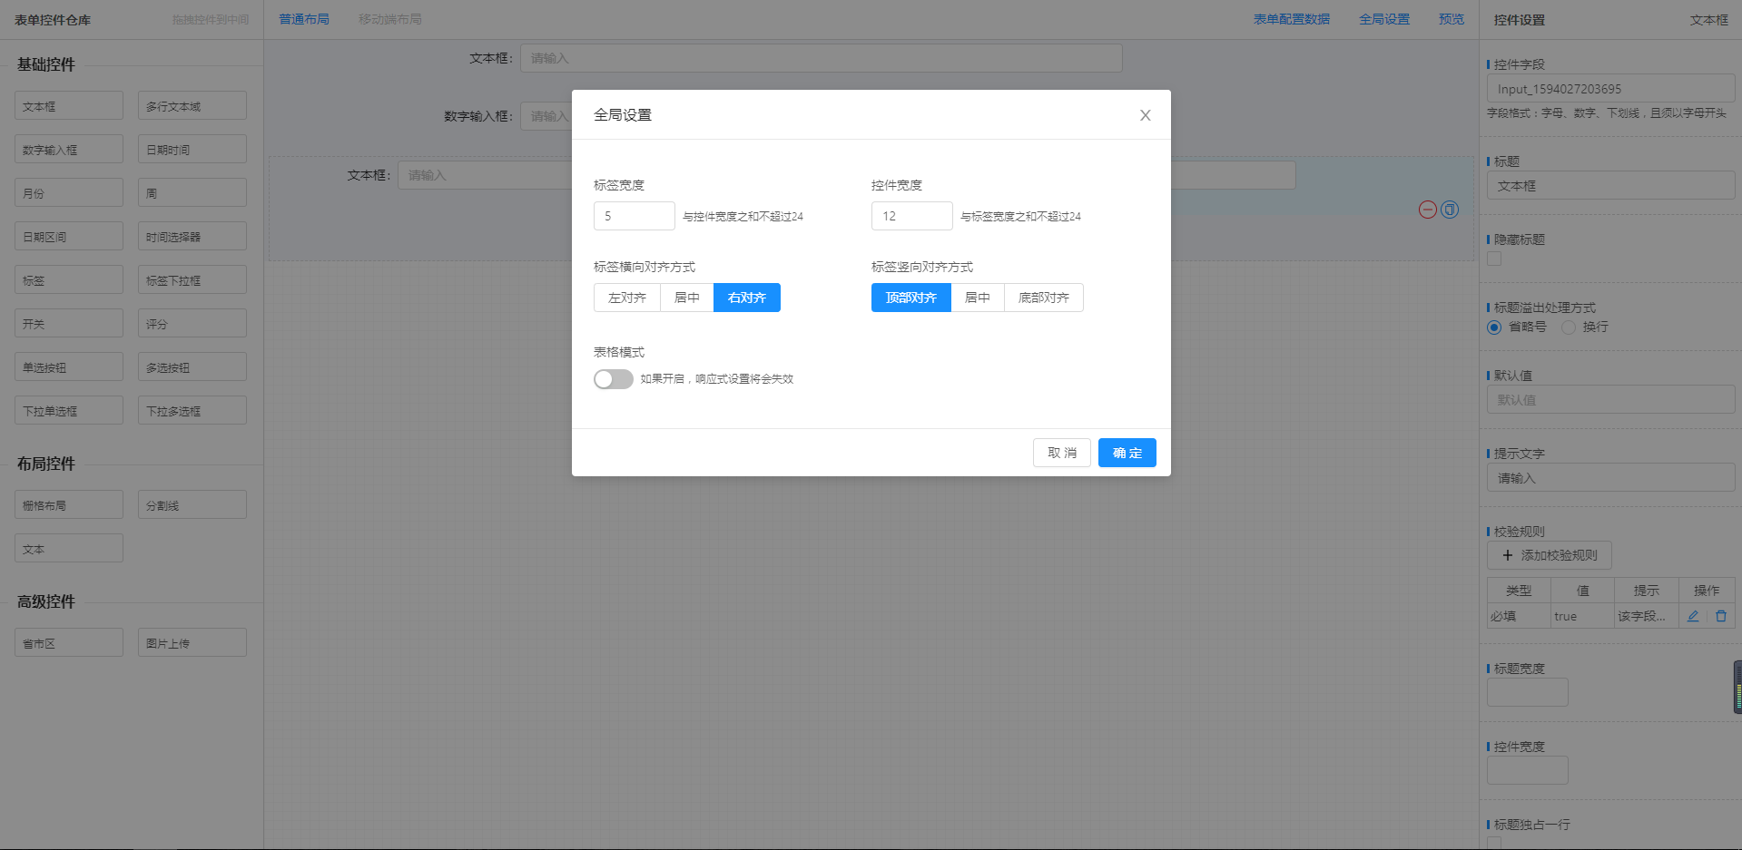This screenshot has width=1742, height=850.
Task: Switch to 移动端布局 tab
Action: [x=390, y=19]
